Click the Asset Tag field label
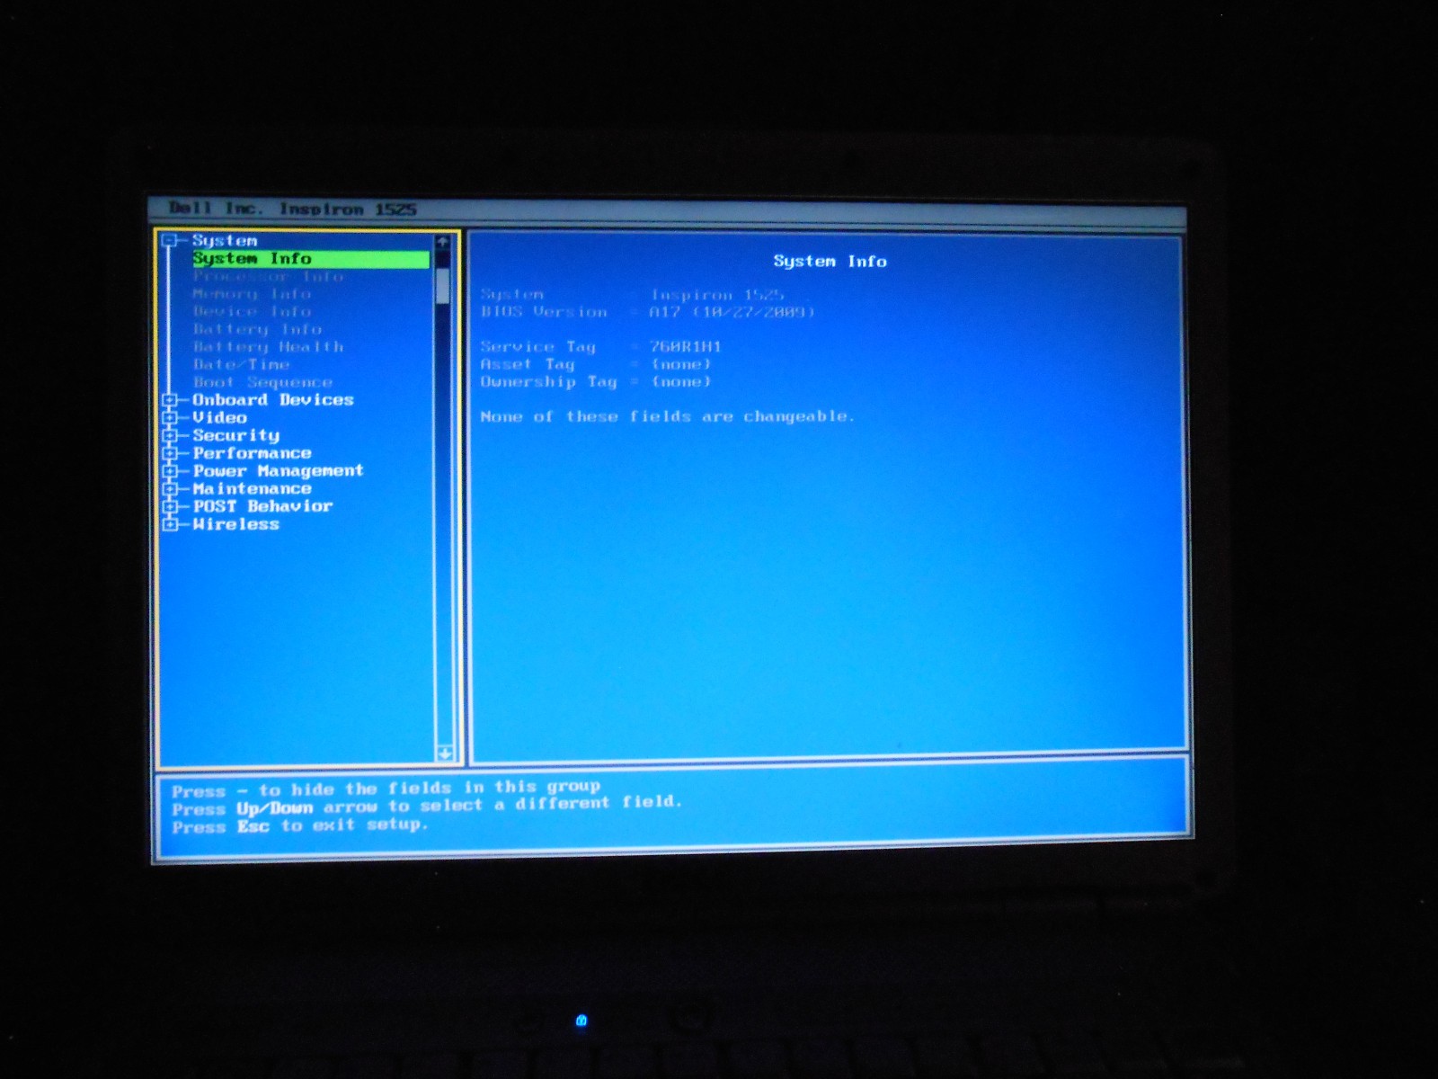This screenshot has width=1438, height=1079. (527, 364)
